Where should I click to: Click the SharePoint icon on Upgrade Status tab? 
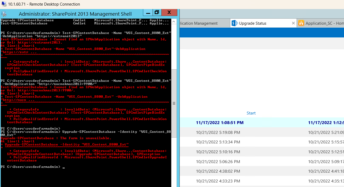coord(235,23)
